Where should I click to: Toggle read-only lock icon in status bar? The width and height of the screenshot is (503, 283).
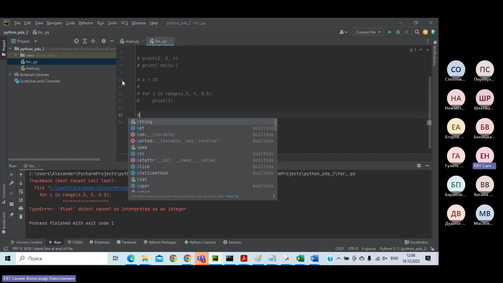[x=433, y=249]
